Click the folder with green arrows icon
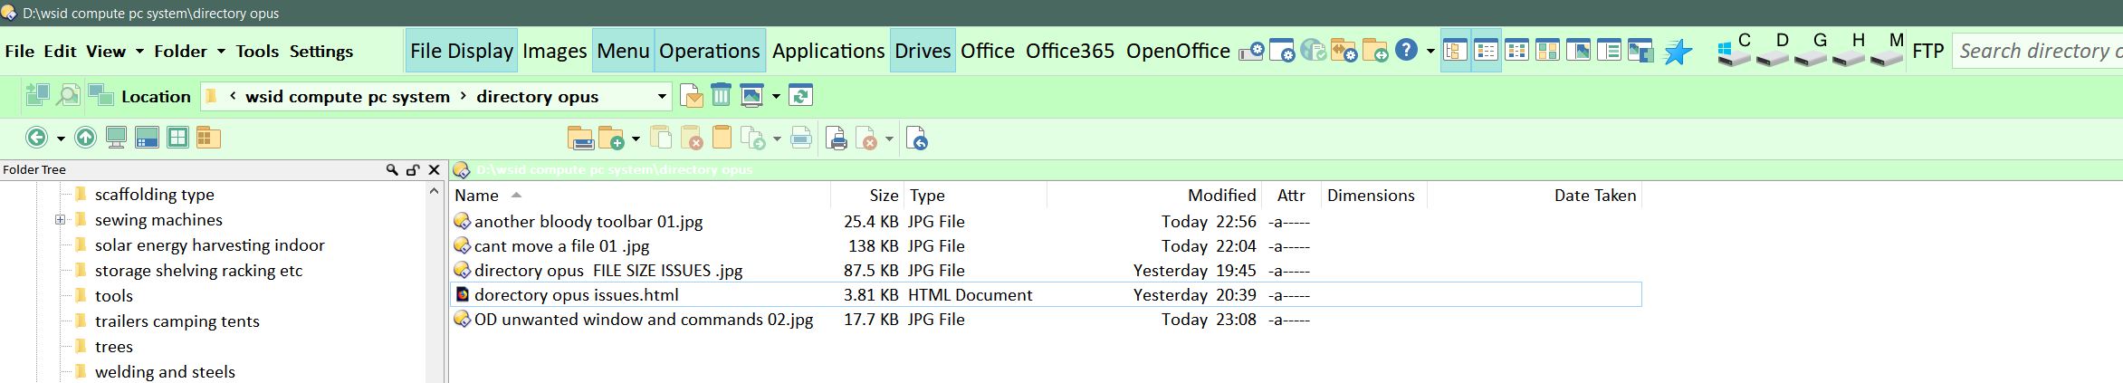This screenshot has height=383, width=2123. point(1375,52)
